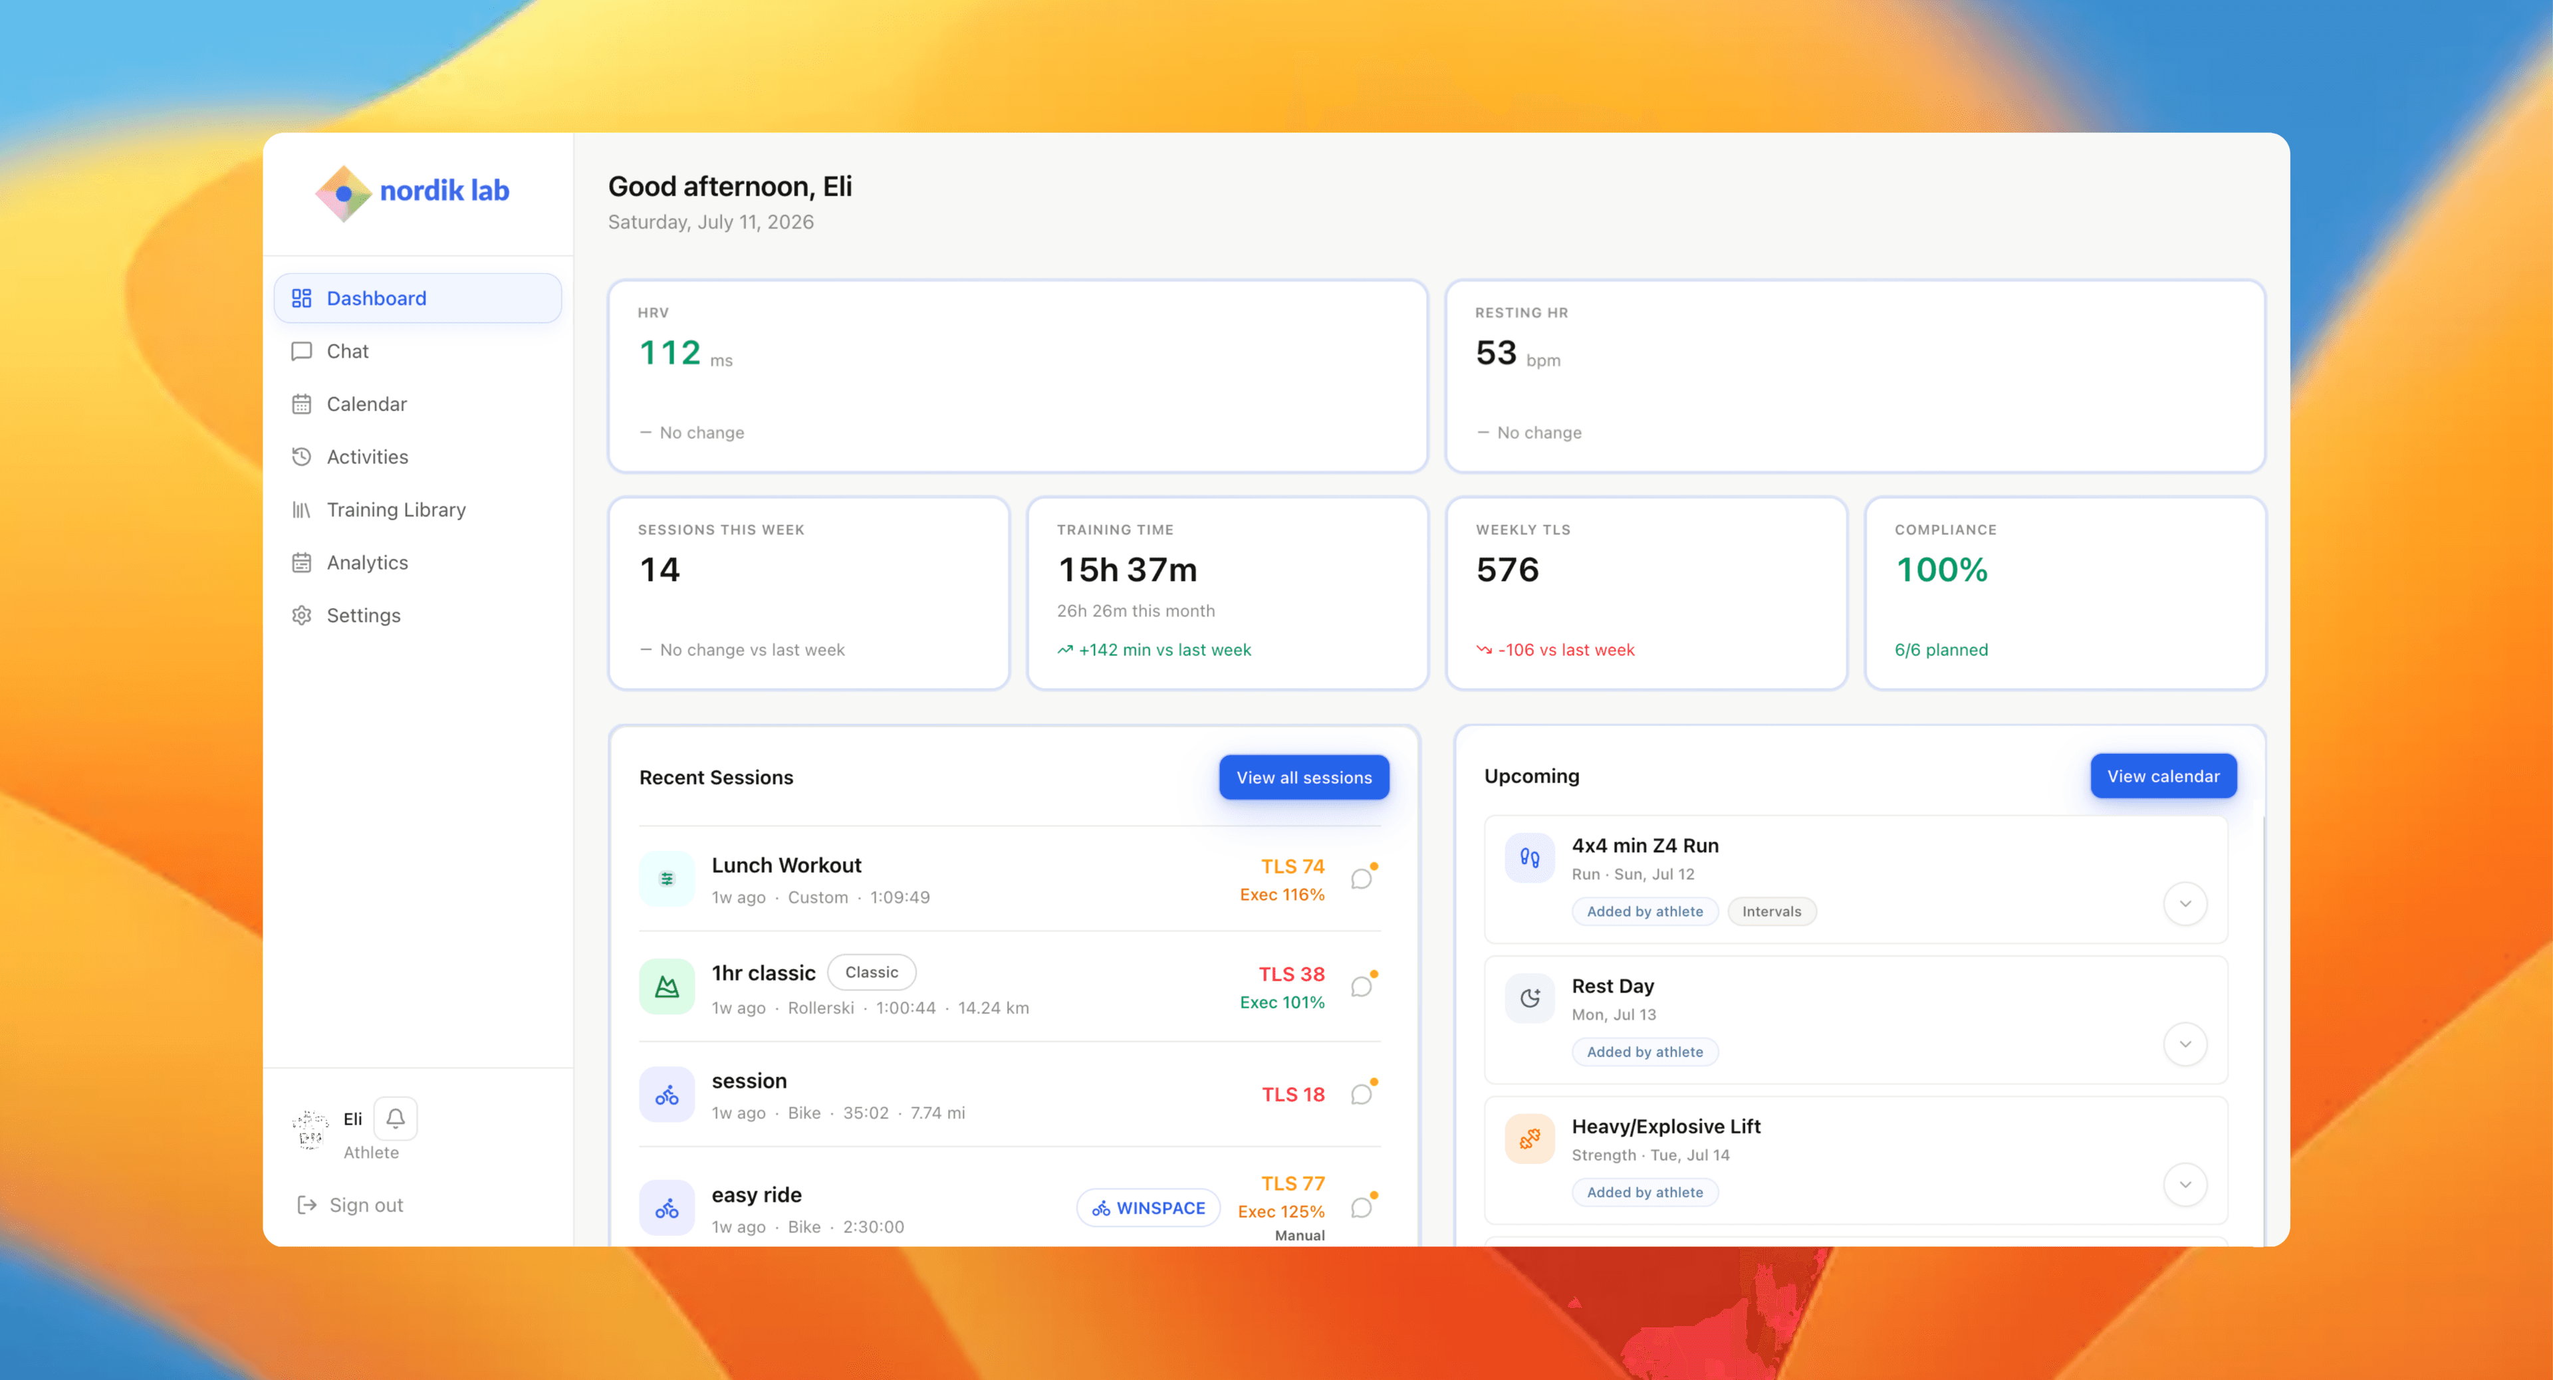Expand the Rest Day card

tap(2184, 1044)
